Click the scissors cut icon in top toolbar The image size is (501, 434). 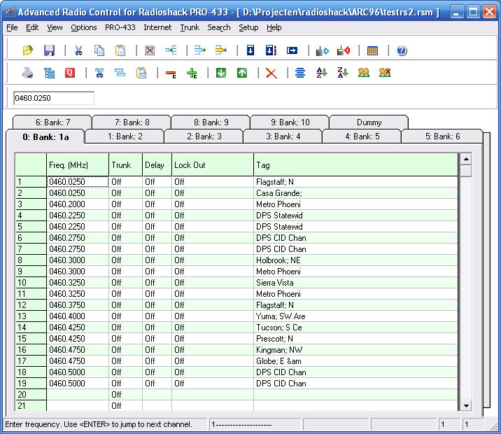pos(78,50)
